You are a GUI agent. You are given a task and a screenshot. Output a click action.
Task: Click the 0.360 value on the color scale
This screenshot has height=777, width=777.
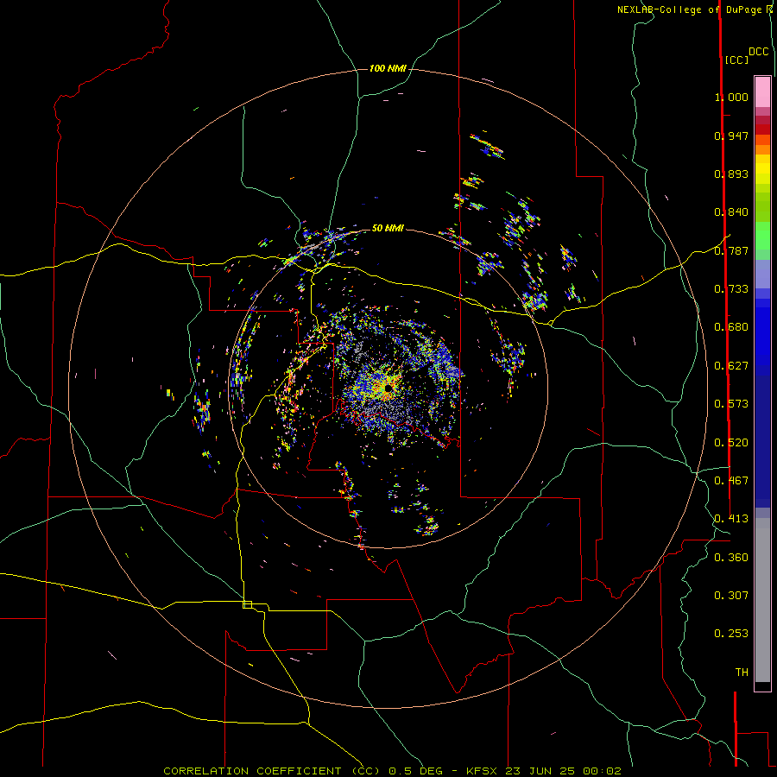click(731, 558)
